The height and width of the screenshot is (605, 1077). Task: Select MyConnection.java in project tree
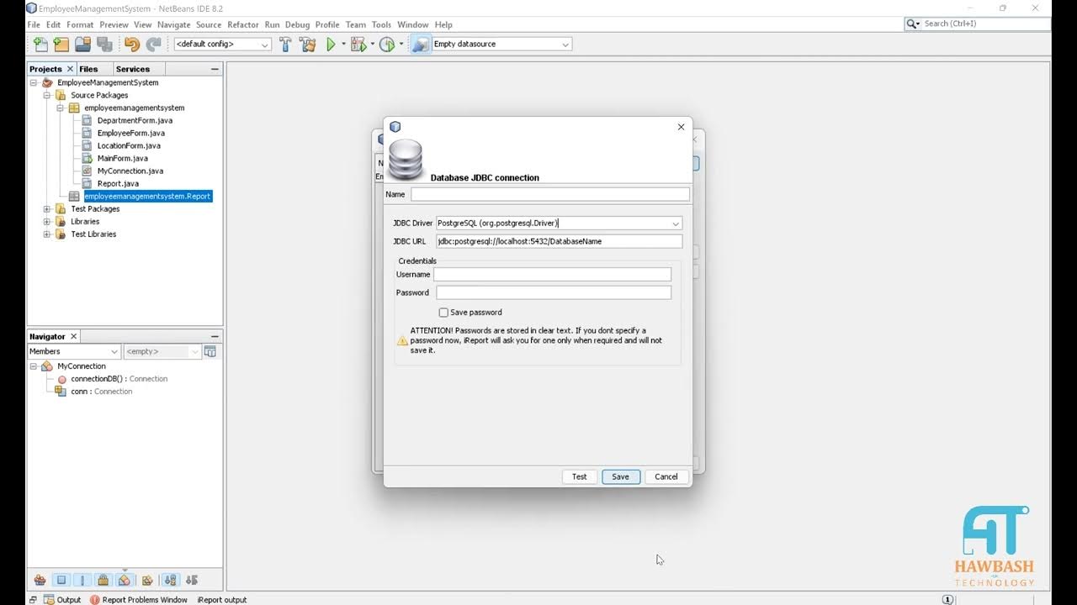pyautogui.click(x=130, y=171)
